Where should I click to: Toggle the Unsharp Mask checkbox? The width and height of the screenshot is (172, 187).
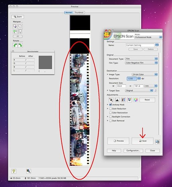[111, 105]
